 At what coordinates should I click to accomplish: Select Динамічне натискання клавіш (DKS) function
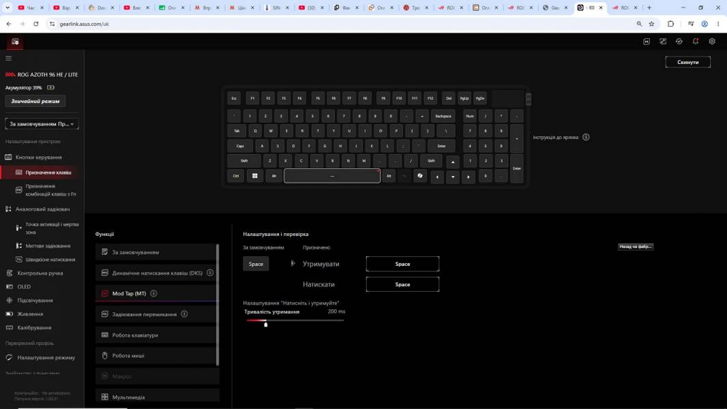coord(157,273)
